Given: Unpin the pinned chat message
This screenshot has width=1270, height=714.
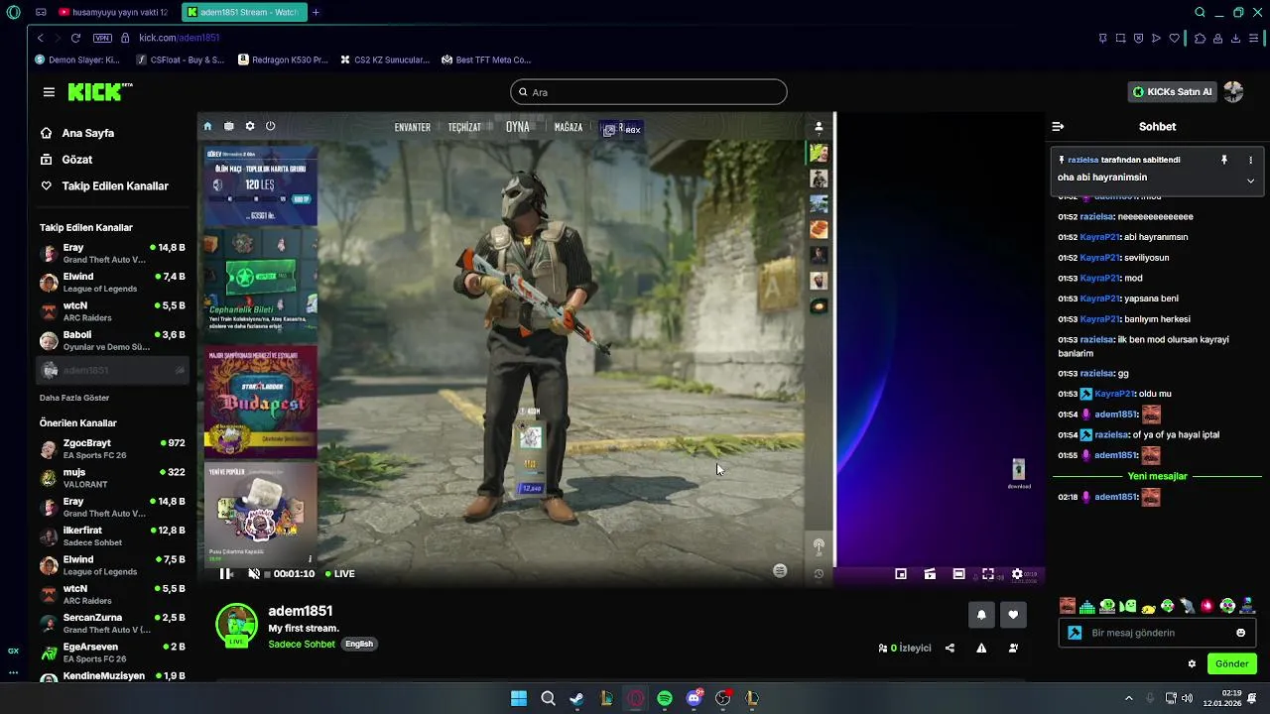Looking at the screenshot, I should 1224,160.
